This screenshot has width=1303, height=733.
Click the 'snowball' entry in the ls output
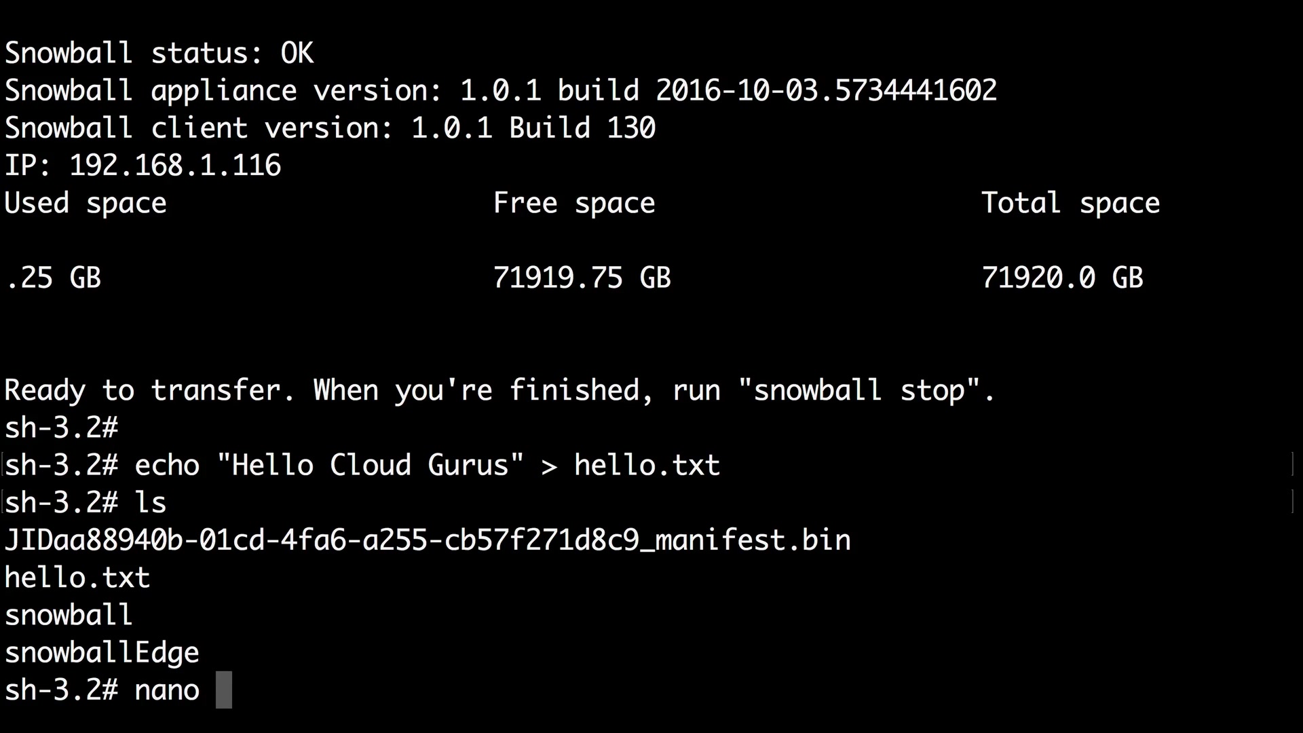pyautogui.click(x=69, y=615)
